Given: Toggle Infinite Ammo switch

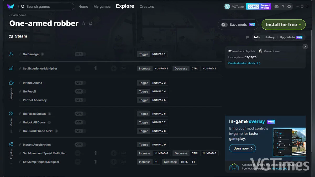Looking at the screenshot, I should [80, 83].
